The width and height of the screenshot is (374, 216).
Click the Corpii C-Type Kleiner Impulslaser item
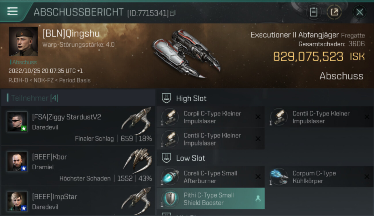tap(211, 117)
